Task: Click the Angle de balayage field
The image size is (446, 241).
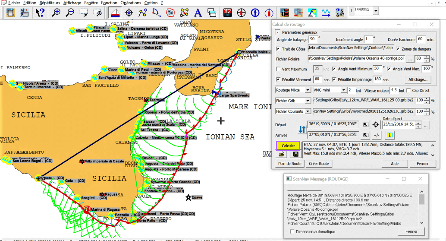Action: (313, 39)
